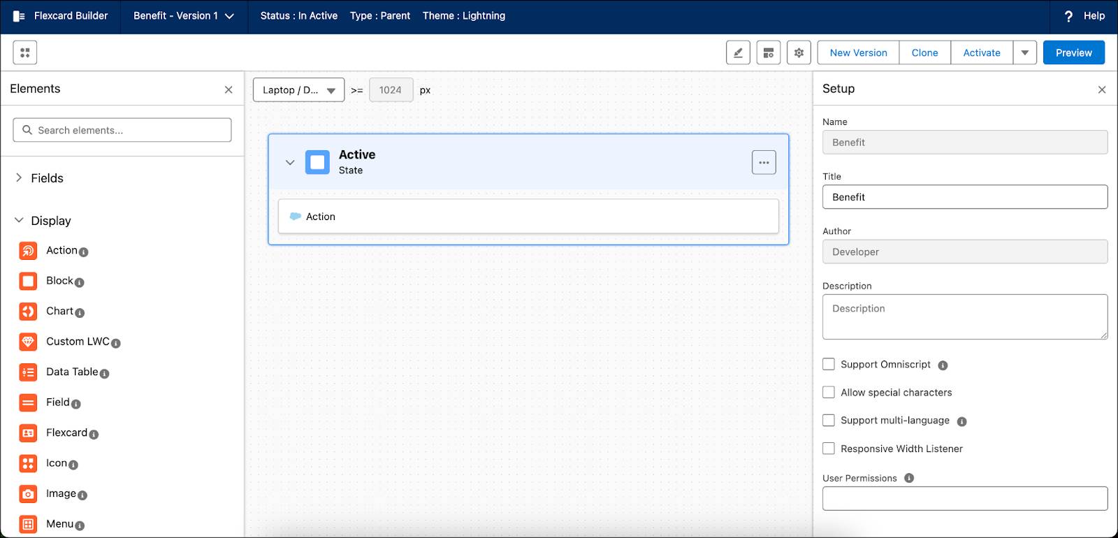Enable the Responsive Width Listener checkbox
Screen dimensions: 1118x538
[829, 449]
